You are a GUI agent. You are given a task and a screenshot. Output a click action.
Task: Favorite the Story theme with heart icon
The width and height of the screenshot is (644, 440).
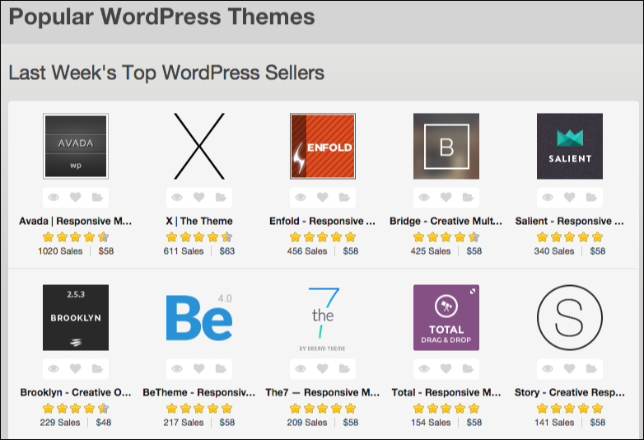tap(570, 369)
